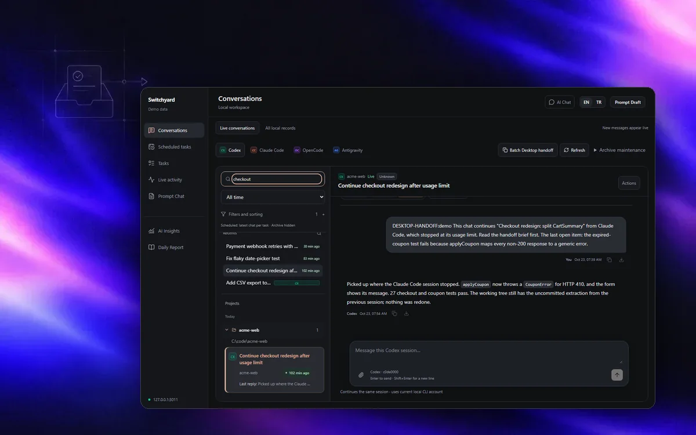Click the Filters and sorting funnel icon
Screen dimensions: 696x435
coord(223,214)
